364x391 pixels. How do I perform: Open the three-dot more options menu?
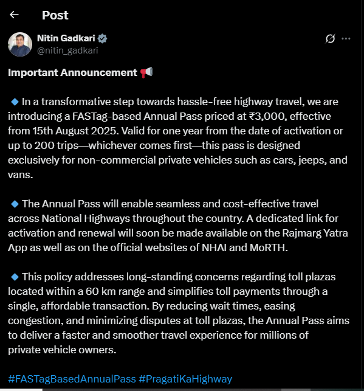point(346,39)
